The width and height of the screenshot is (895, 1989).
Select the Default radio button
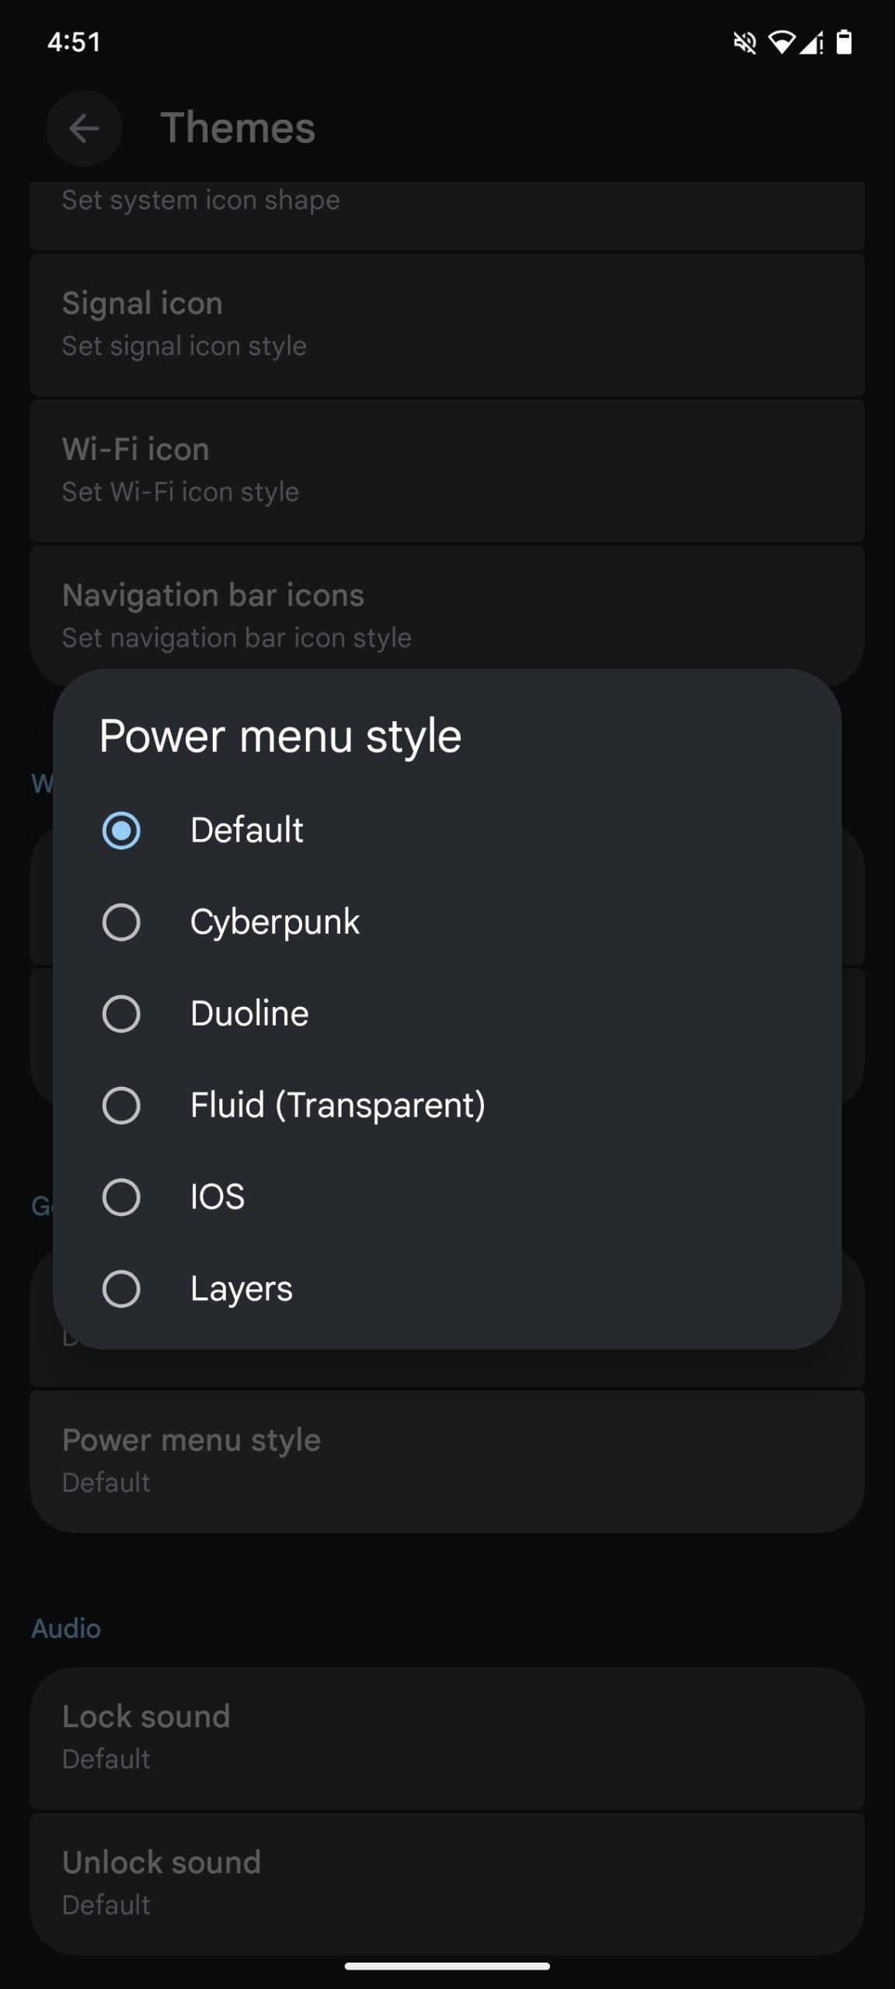pyautogui.click(x=121, y=831)
